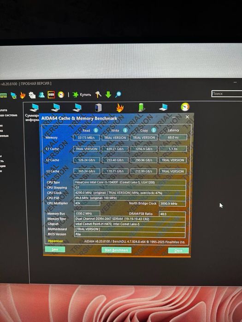Open the server tower icon in main panel
This screenshot has height=322, width=242.
click(98, 108)
